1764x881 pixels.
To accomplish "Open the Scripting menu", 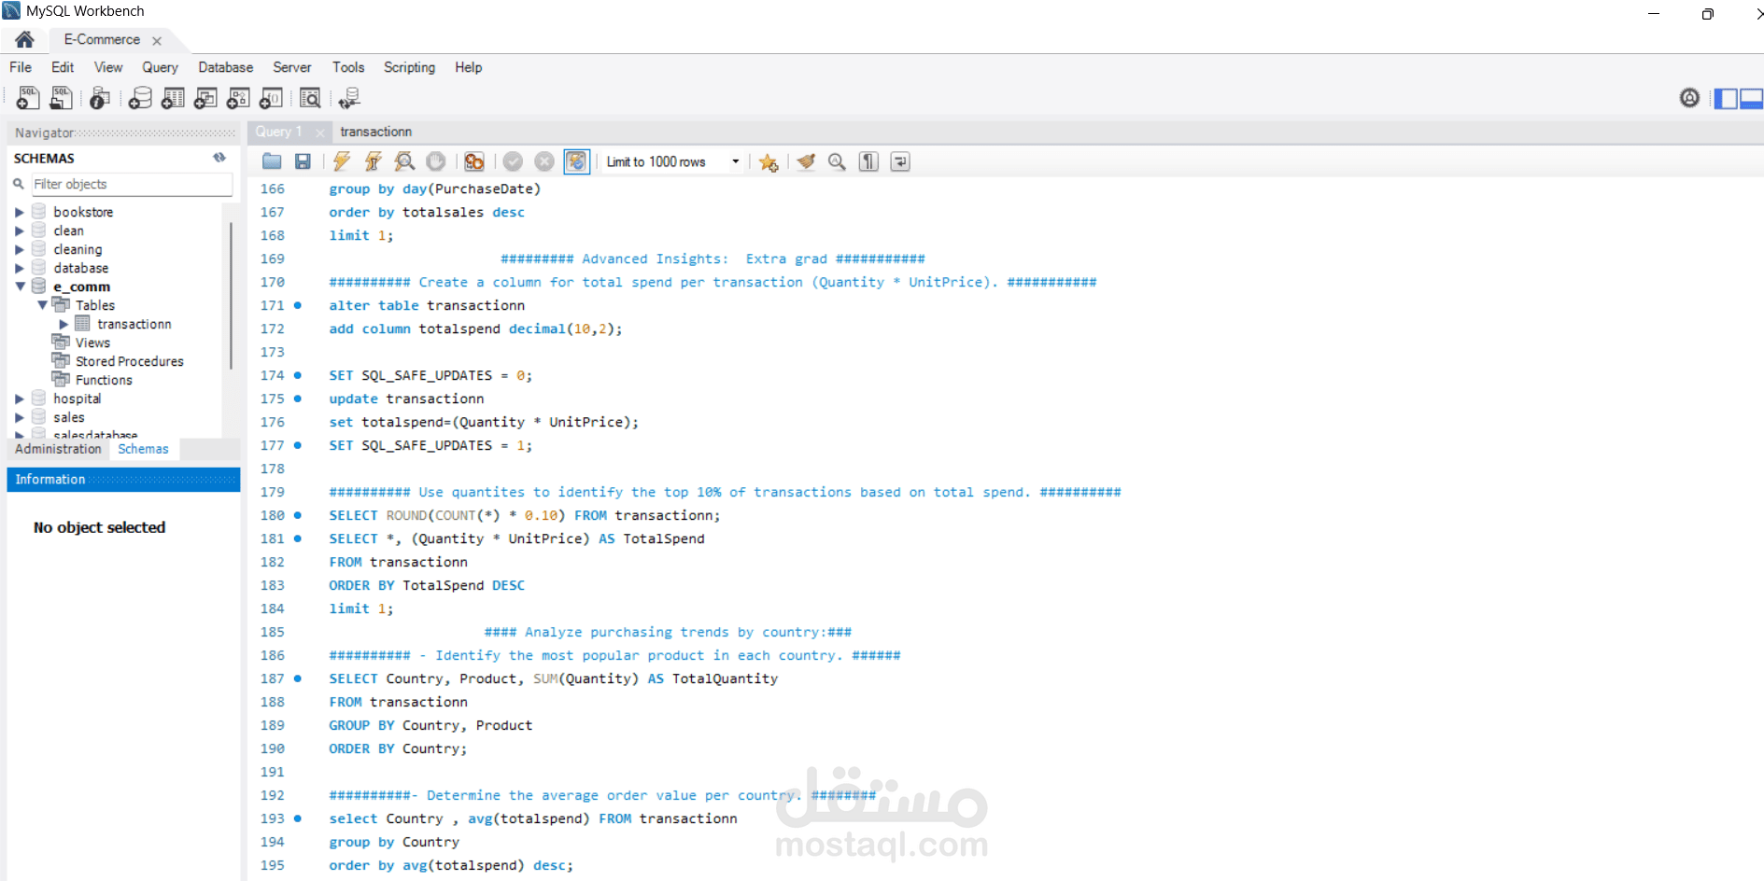I will [409, 67].
